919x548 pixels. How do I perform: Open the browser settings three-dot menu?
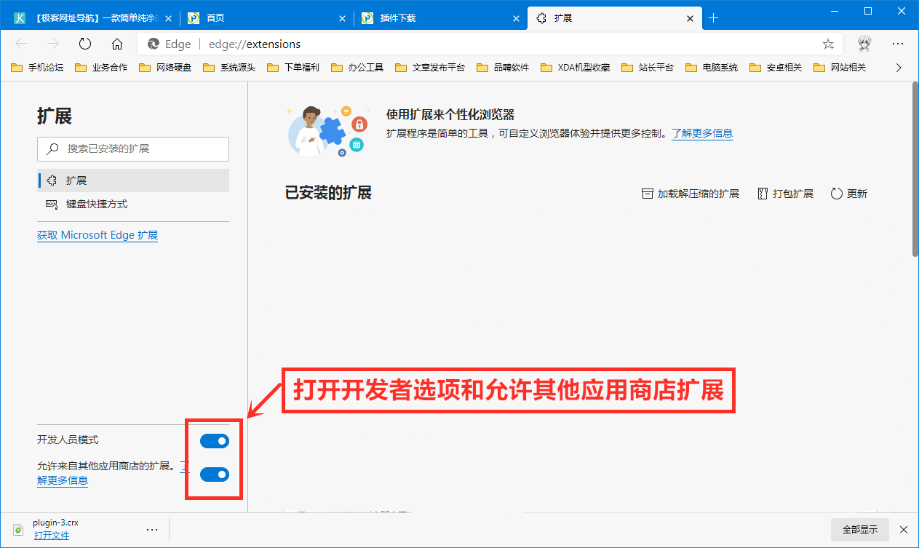tap(898, 44)
